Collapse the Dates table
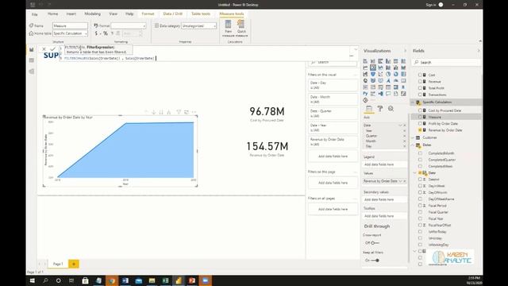The height and width of the screenshot is (286, 508). tap(414, 145)
